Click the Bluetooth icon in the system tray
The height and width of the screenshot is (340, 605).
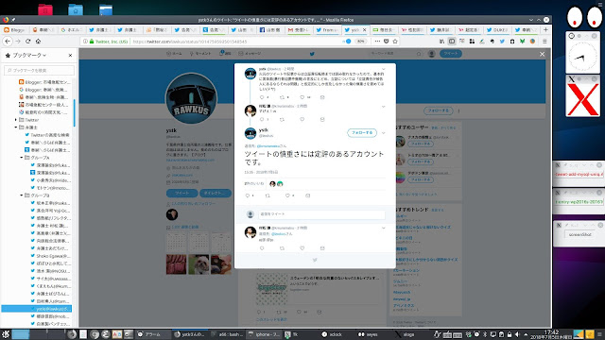(485, 334)
